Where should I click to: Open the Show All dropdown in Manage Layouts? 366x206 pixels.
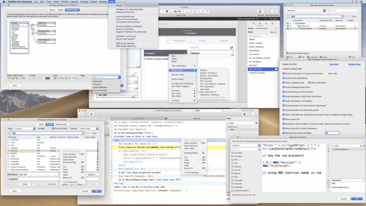[306, 11]
